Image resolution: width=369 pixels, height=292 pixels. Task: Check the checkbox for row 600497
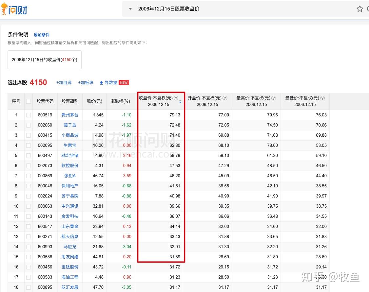pyautogui.click(x=29, y=155)
